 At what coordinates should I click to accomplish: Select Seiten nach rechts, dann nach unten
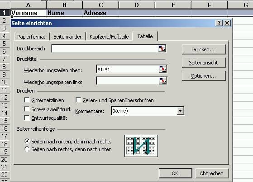[27, 149]
